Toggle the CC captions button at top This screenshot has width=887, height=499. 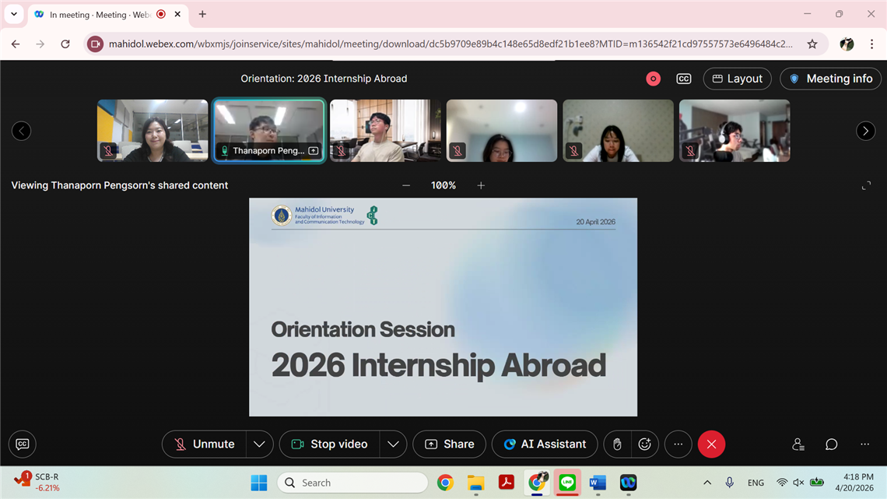(683, 79)
